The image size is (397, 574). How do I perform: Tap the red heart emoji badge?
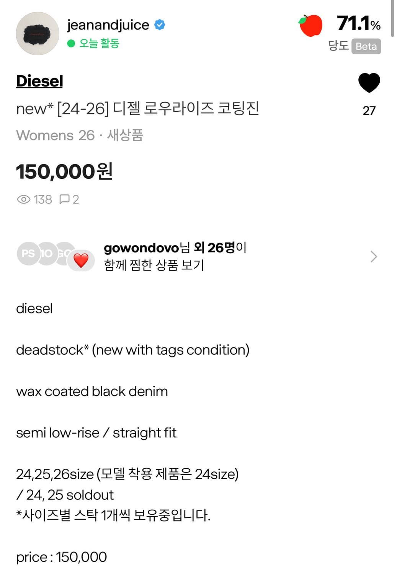[81, 261]
